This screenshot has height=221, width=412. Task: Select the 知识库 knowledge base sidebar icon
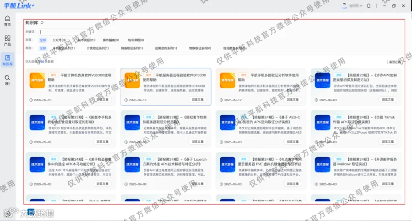[x=7, y=60]
